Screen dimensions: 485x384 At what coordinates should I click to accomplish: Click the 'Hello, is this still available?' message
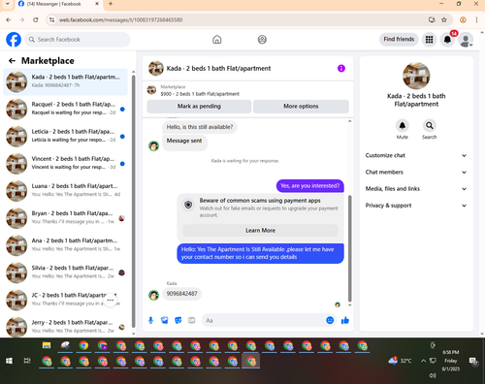click(x=200, y=127)
